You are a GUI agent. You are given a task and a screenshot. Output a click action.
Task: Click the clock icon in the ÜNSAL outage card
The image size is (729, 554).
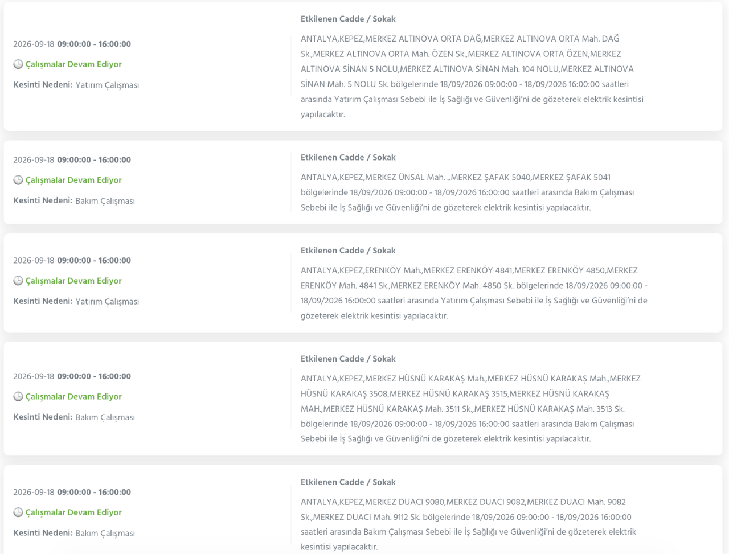pyautogui.click(x=18, y=180)
